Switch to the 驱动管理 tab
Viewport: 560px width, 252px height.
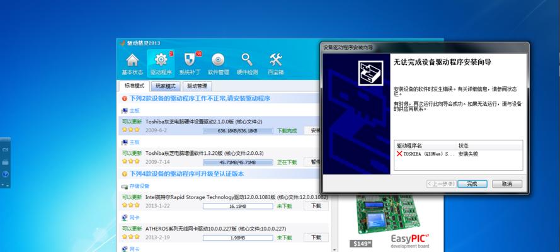click(x=197, y=86)
